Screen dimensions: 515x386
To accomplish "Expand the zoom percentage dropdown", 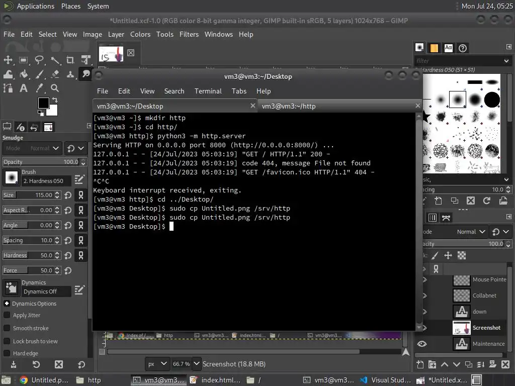I will pyautogui.click(x=197, y=364).
